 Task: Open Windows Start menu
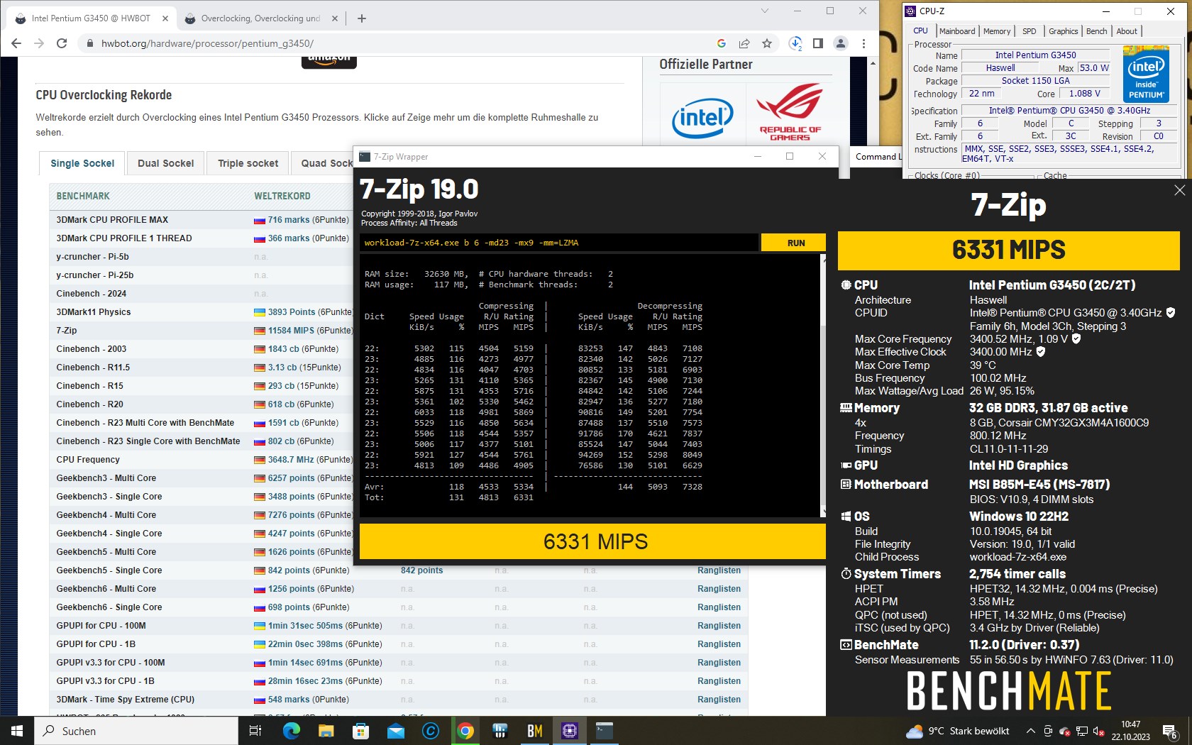coord(17,731)
